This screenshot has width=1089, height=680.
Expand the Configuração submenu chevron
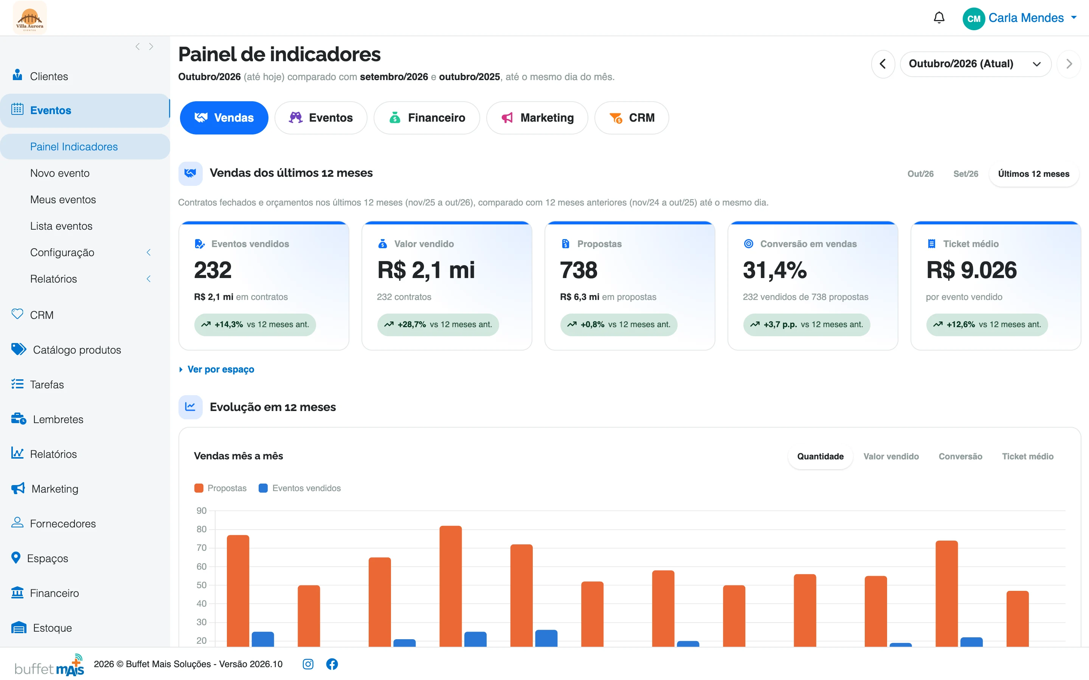tap(149, 252)
